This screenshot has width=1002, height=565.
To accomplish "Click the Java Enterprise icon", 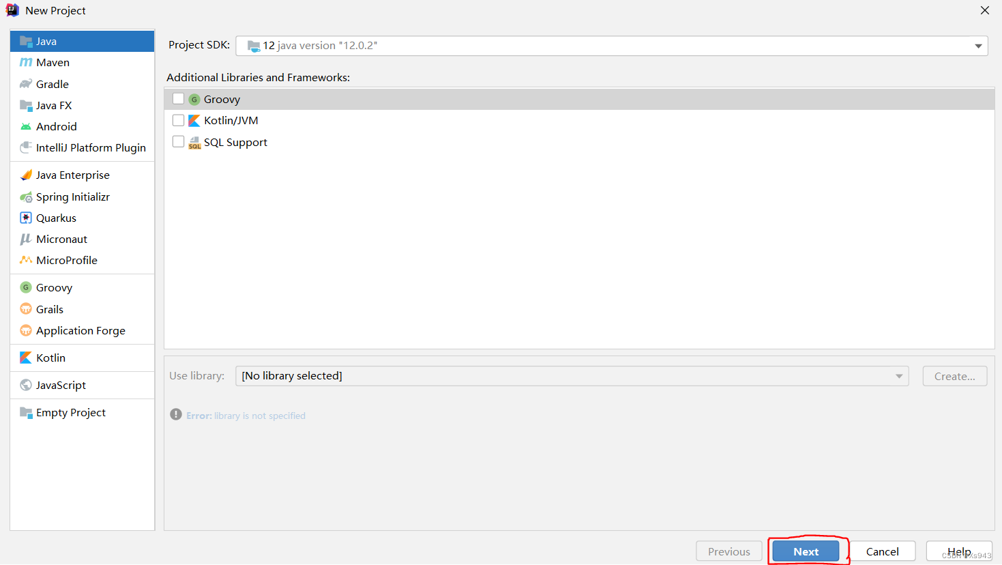I will click(26, 175).
